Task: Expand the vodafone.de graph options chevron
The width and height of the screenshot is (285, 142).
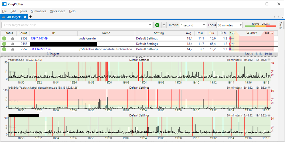Action: 269,60
